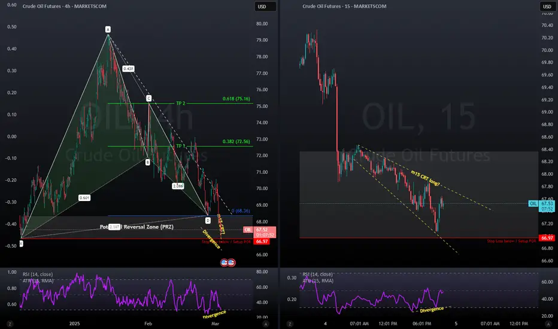Click red 66.97 price tag on 4h chart
This screenshot has width=558, height=329.
262,242
